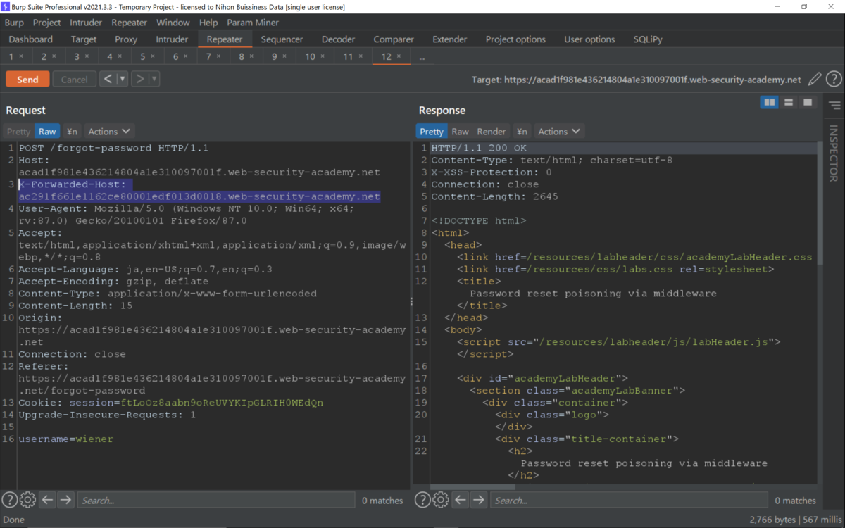Go to previous response search match
Image resolution: width=845 pixels, height=528 pixels.
tap(461, 500)
